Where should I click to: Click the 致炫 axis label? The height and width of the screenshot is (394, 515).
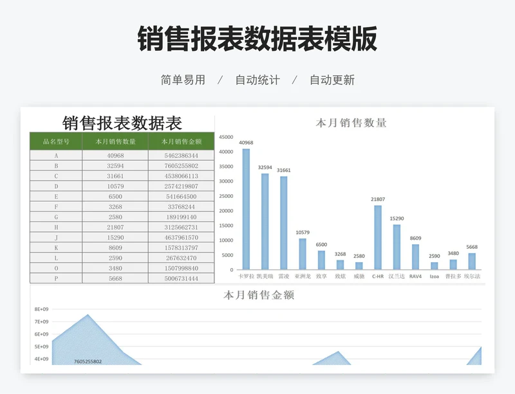341,276
